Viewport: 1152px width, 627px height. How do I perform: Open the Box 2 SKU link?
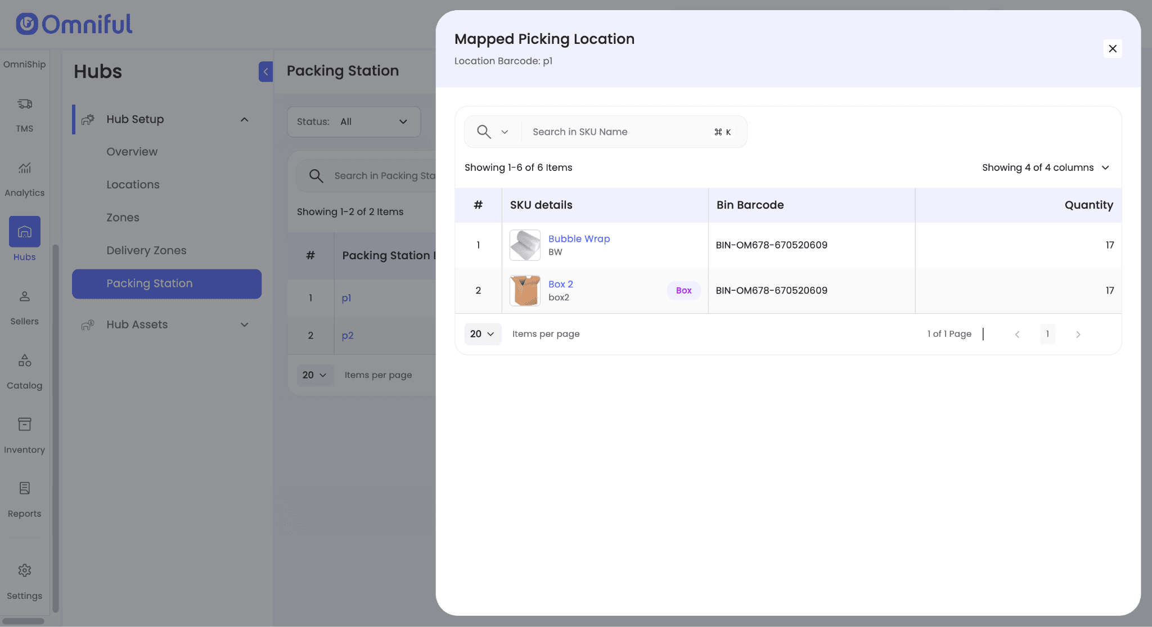point(560,284)
